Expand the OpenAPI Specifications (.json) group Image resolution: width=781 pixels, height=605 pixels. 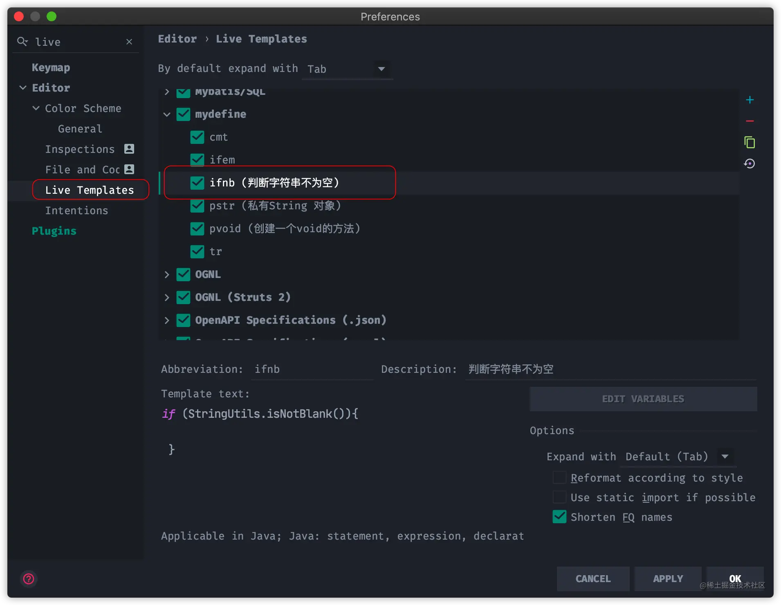point(167,320)
